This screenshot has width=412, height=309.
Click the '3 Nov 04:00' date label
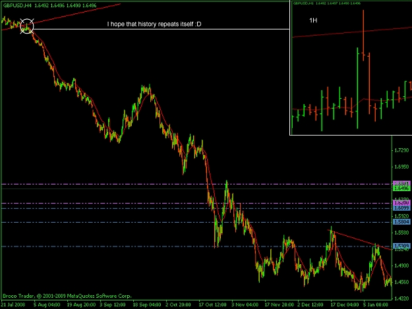pyautogui.click(x=245, y=305)
